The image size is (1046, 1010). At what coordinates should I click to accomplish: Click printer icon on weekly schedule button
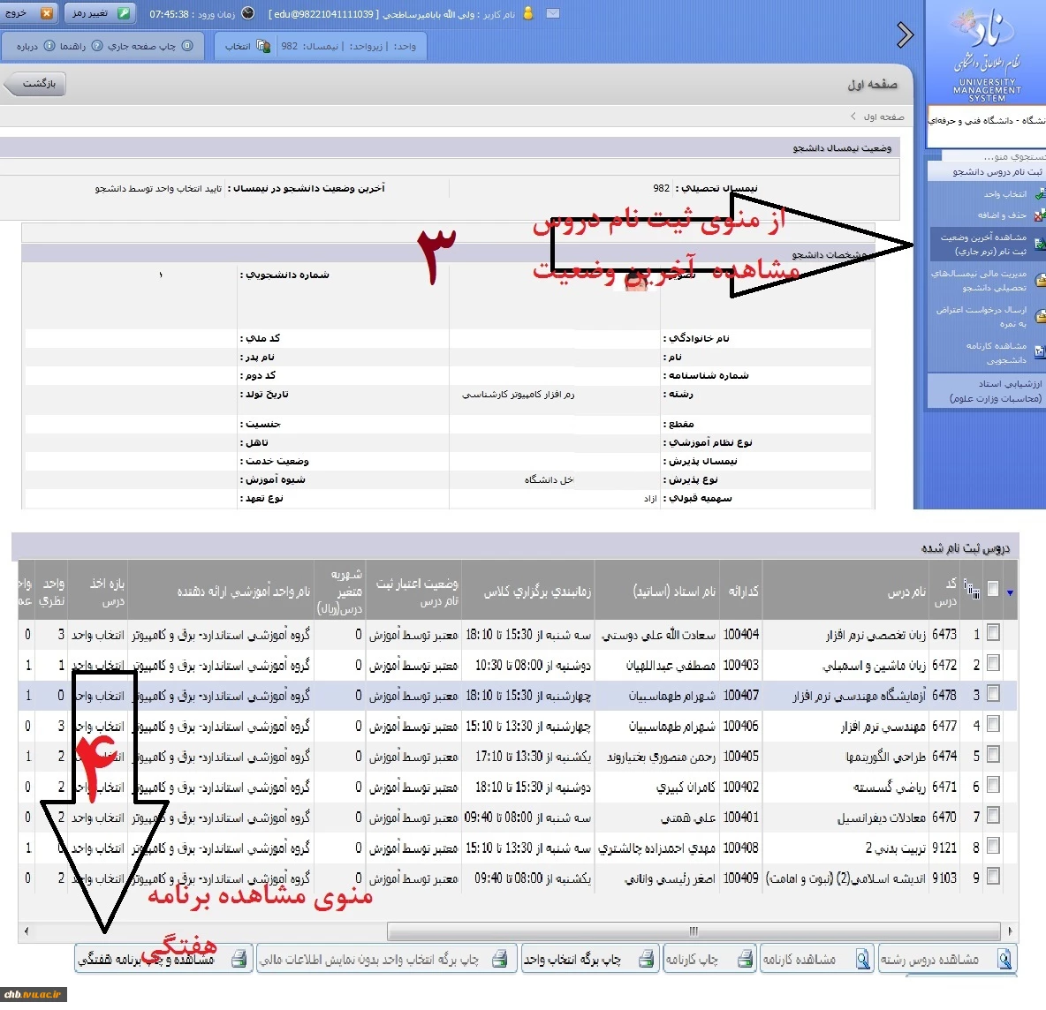[239, 960]
